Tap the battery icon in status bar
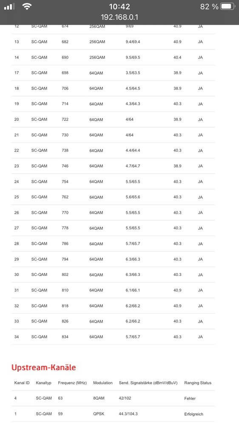 pos(228,6)
